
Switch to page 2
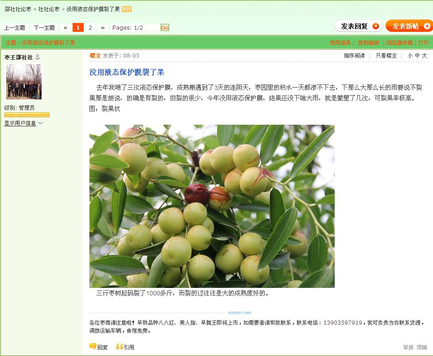pos(90,27)
